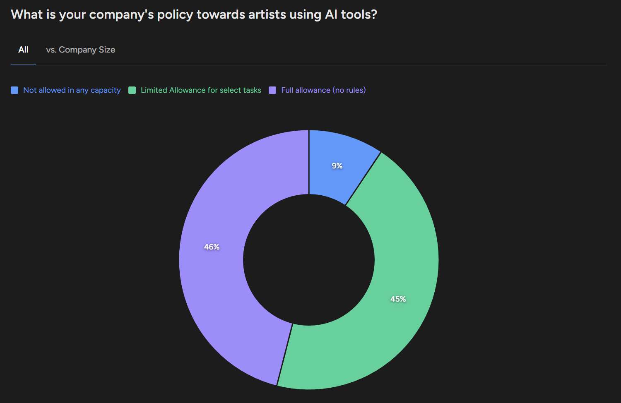The image size is (621, 403).
Task: Click the blue legend color swatch
Action: pos(14,90)
